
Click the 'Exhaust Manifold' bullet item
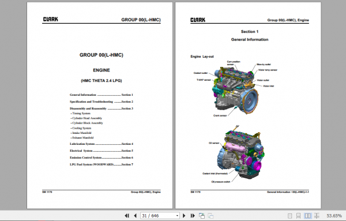pos(82,138)
